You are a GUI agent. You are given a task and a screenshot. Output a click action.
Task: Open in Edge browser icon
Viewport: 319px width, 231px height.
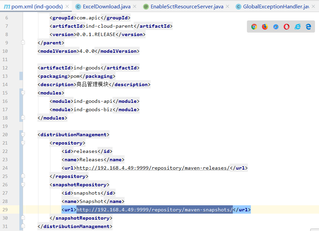(308, 27)
